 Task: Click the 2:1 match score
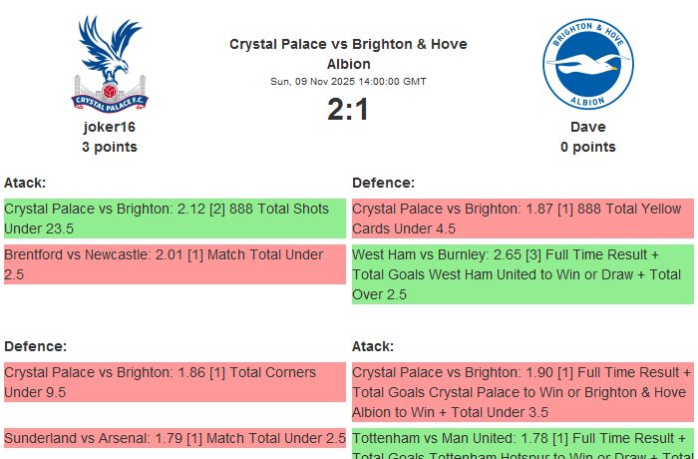348,109
